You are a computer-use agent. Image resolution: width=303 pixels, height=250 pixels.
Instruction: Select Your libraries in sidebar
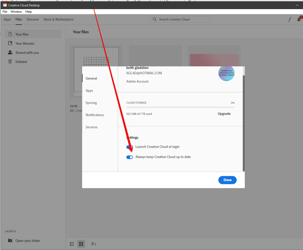(33, 43)
